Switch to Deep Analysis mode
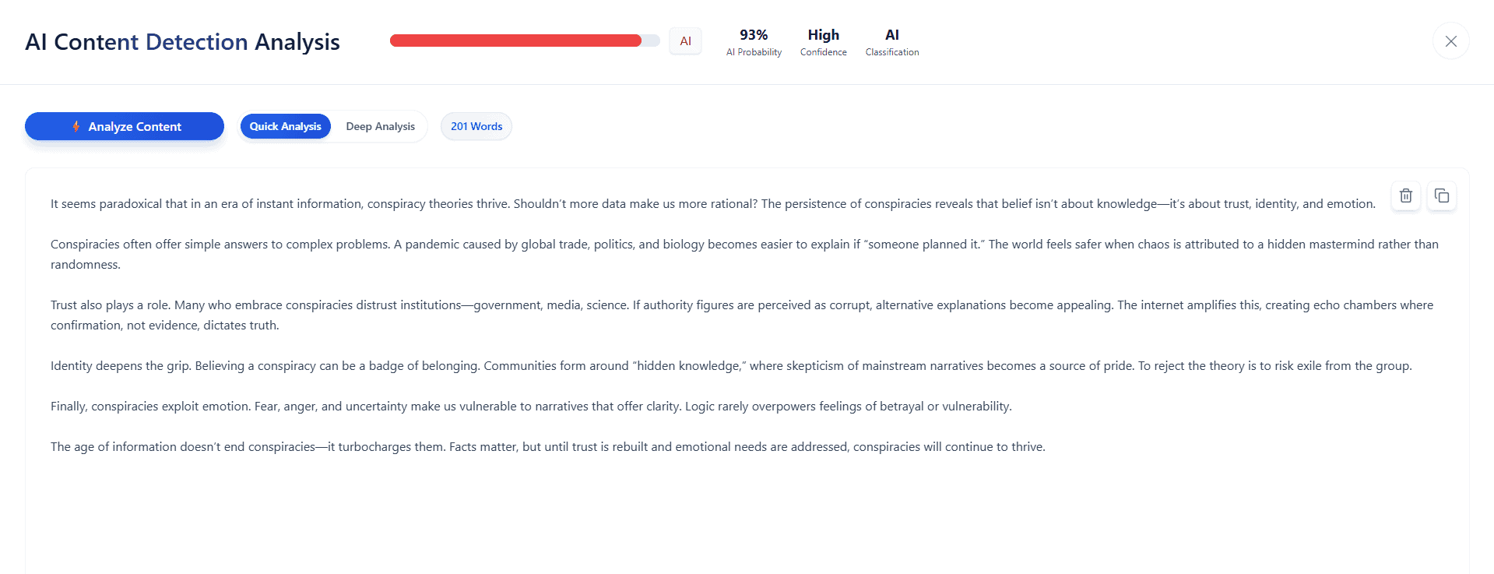 point(381,126)
